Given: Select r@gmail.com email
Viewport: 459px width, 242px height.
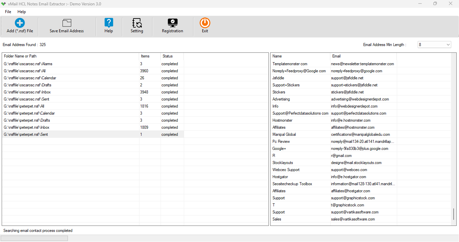Looking at the screenshot, I should click(x=341, y=156).
